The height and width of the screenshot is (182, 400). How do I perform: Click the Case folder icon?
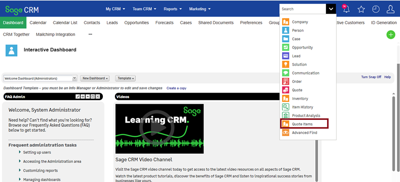point(286,39)
